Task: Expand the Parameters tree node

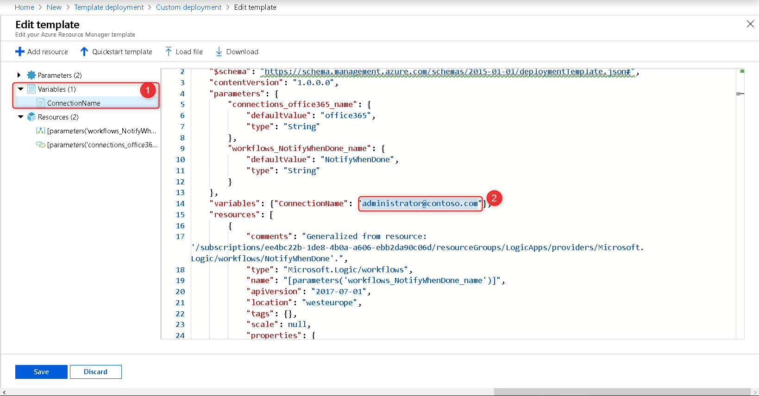Action: pyautogui.click(x=19, y=75)
